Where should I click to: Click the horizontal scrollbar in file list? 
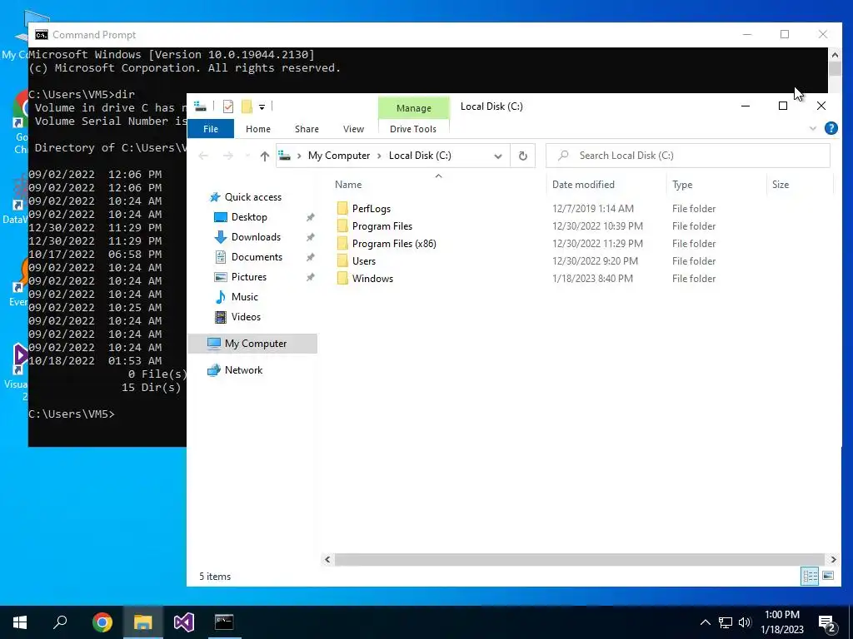[x=580, y=559]
